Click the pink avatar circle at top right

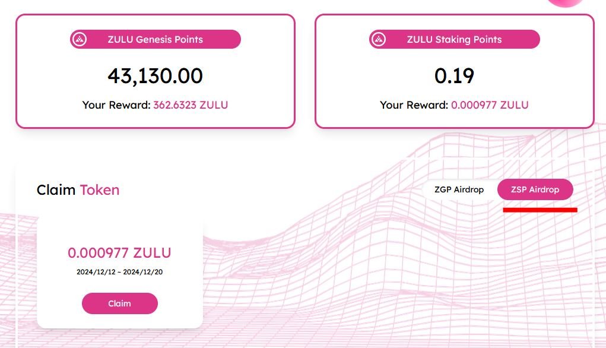564,2
